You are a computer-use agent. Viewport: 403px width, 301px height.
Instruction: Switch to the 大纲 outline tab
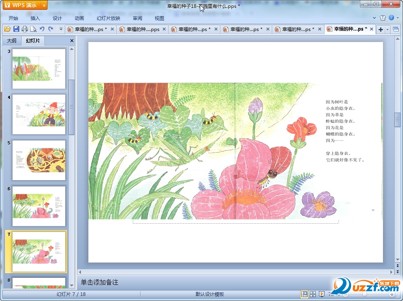(11, 40)
